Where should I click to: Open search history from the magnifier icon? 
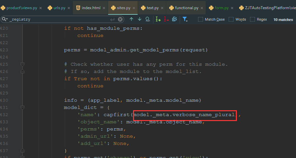pyautogui.click(x=5, y=19)
